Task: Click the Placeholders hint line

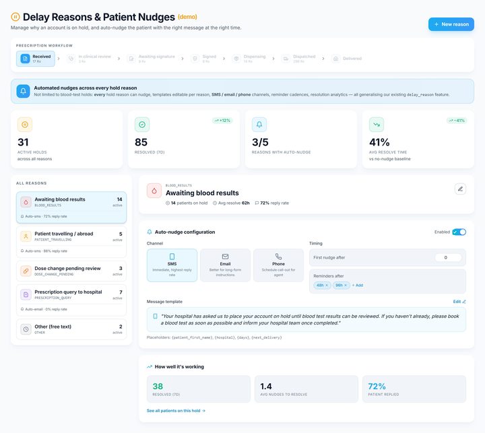Action: point(214,337)
